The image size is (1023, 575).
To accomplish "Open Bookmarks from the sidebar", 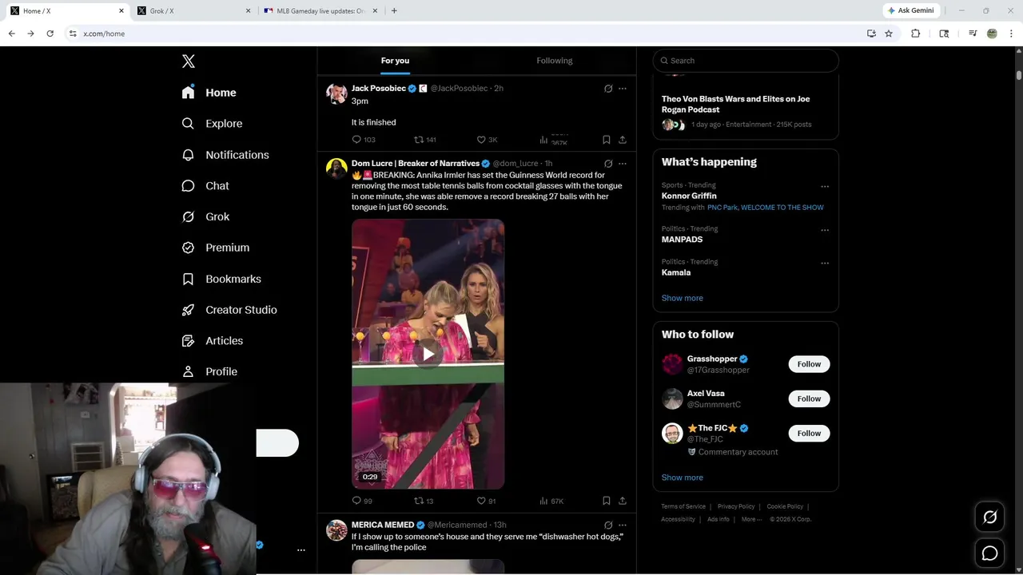I will coord(221,279).
